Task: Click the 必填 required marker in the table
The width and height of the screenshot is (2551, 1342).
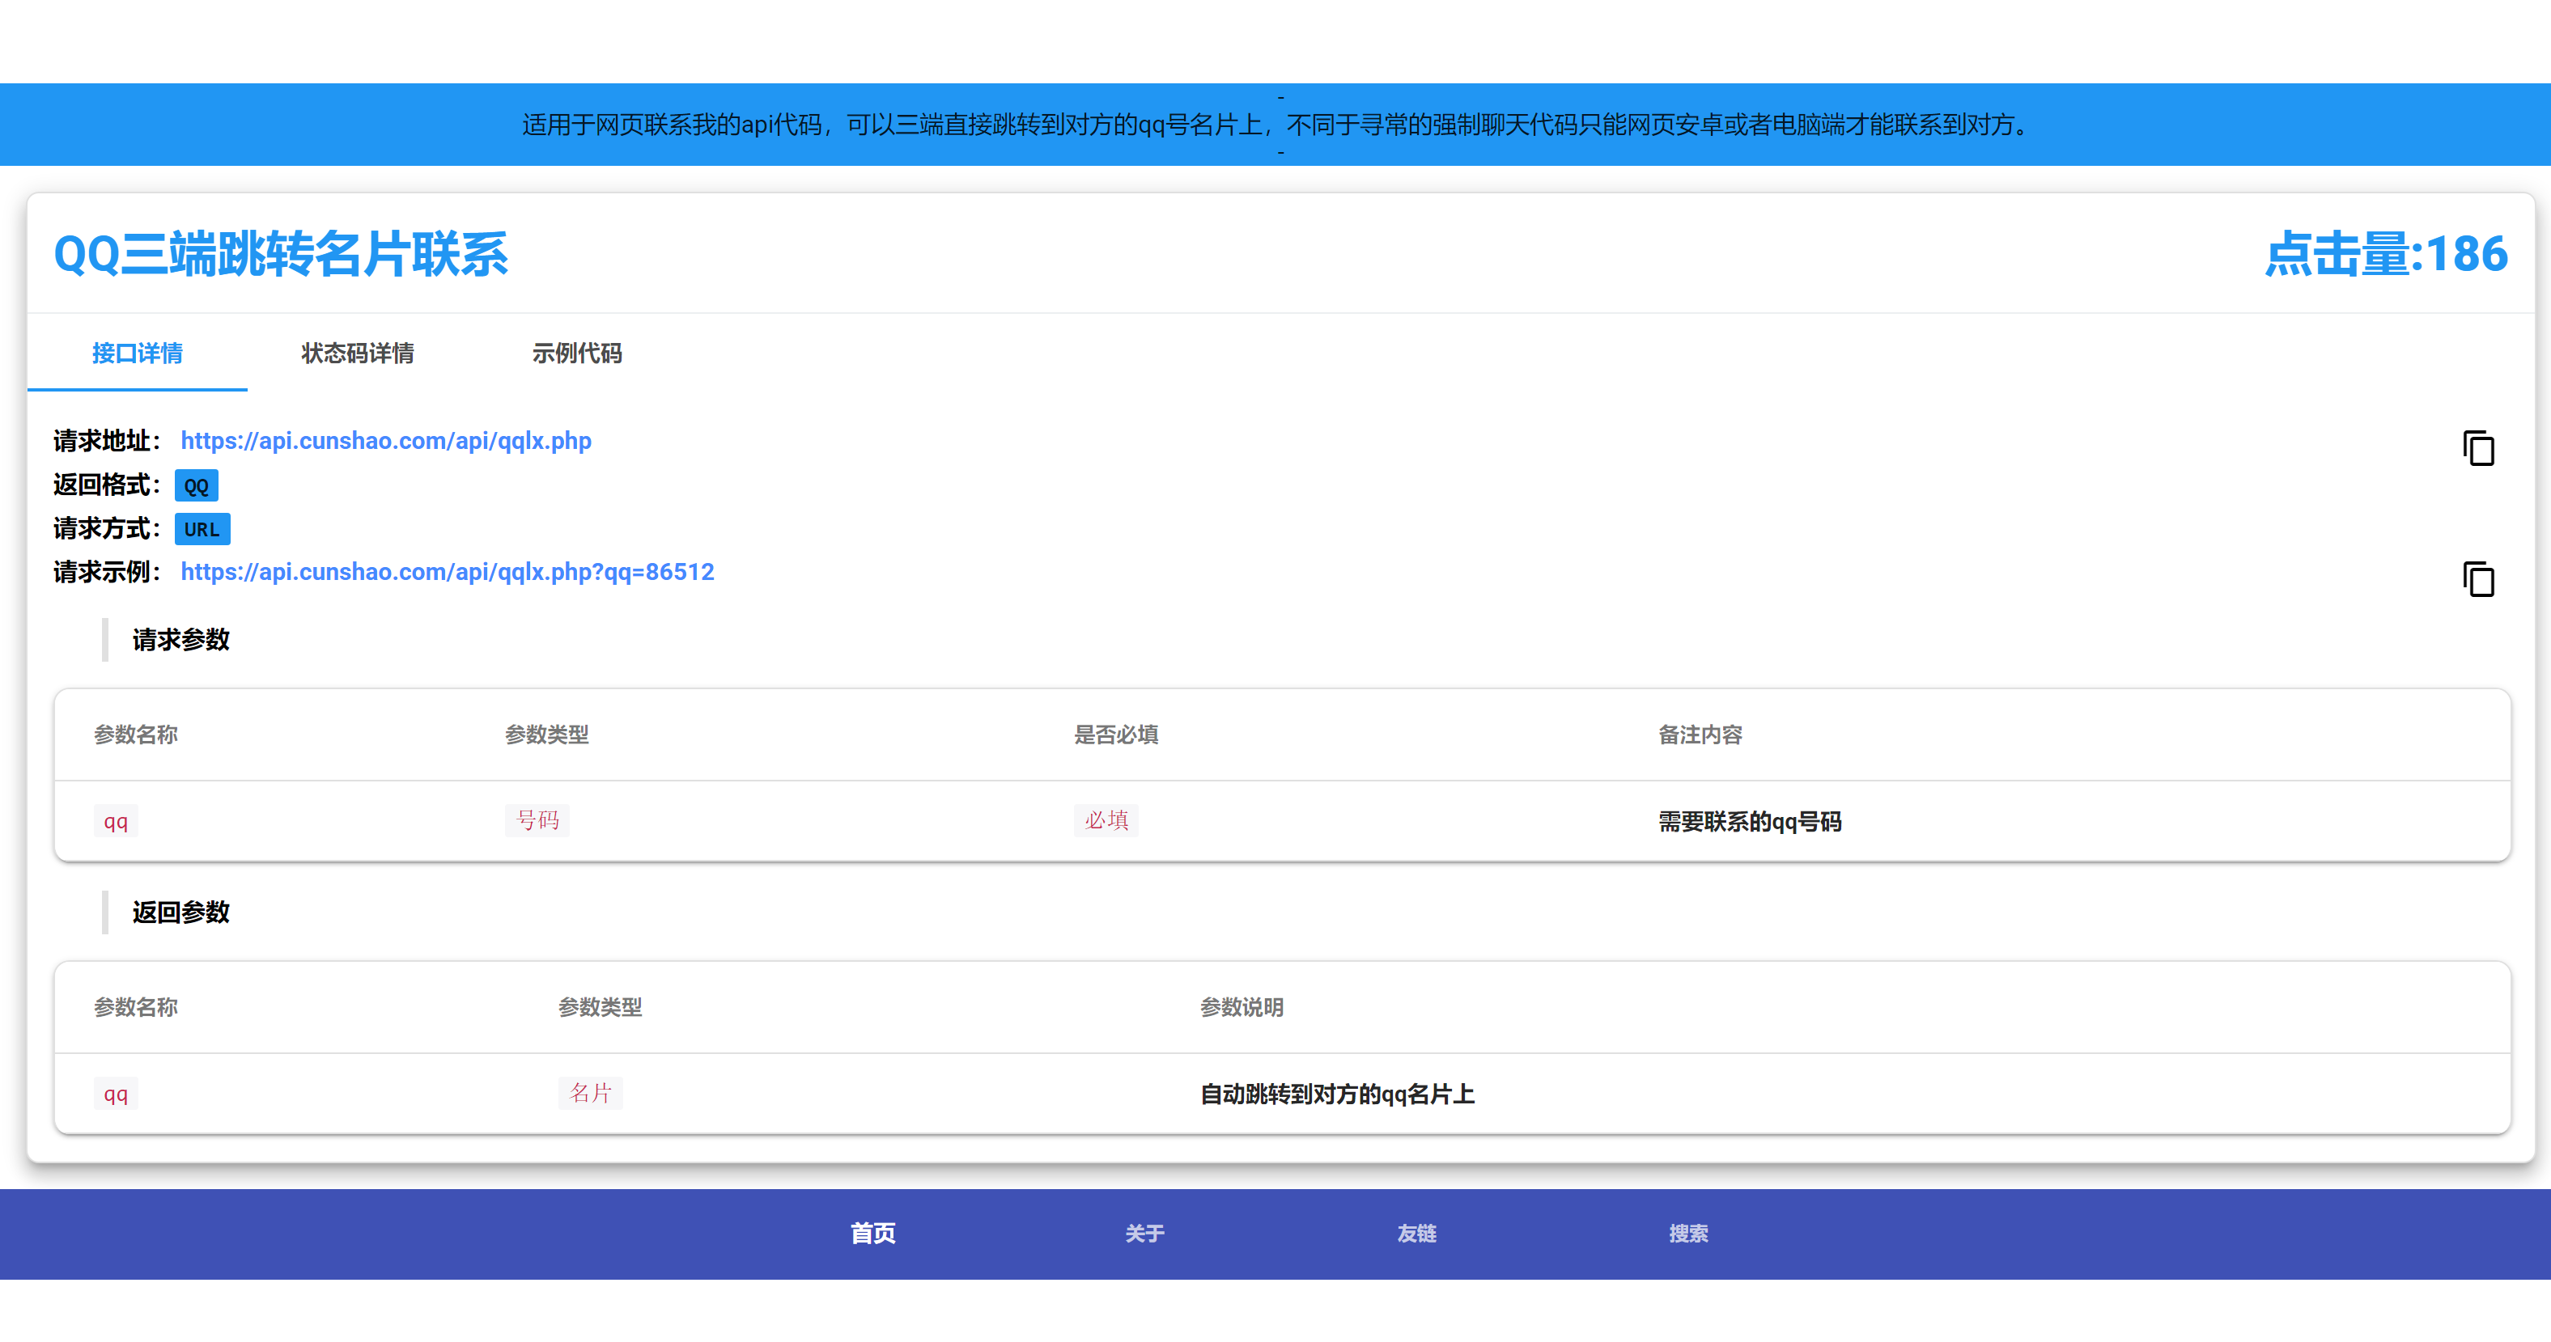Action: tap(1106, 821)
